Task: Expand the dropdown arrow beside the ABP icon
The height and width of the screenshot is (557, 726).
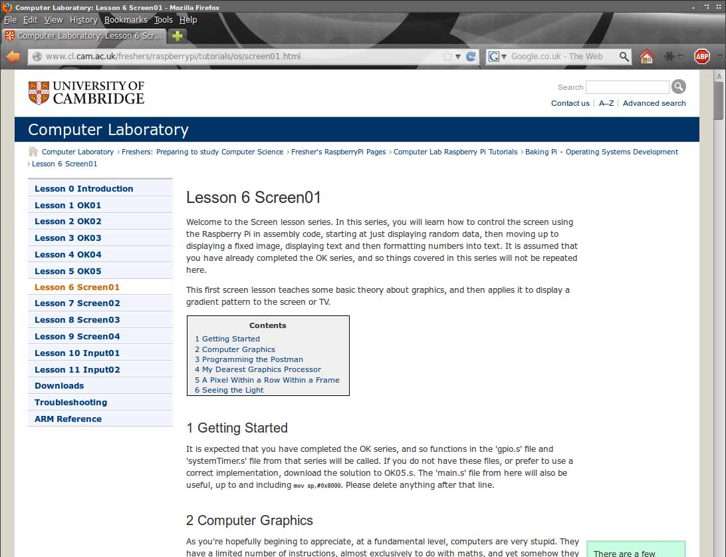Action: pos(719,57)
